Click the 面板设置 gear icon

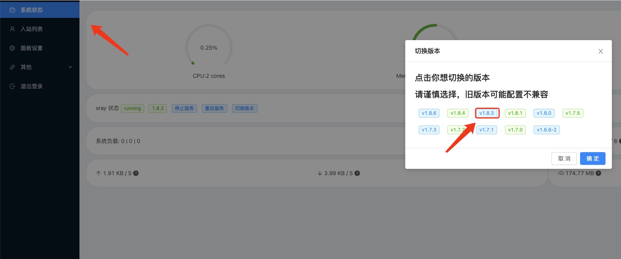[x=12, y=48]
